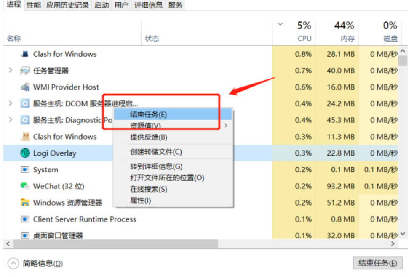Viewport: 414px width, 277px height.
Task: Expand 服务主机: Diagnostic process group
Action: click(x=11, y=120)
